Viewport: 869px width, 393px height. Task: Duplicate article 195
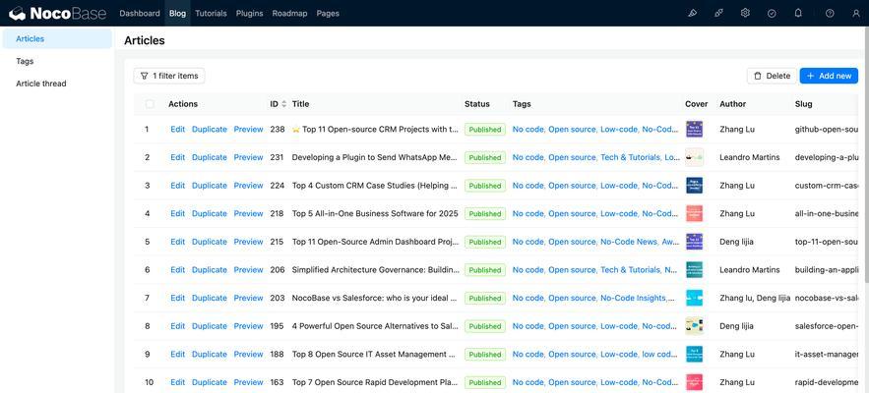(x=210, y=326)
